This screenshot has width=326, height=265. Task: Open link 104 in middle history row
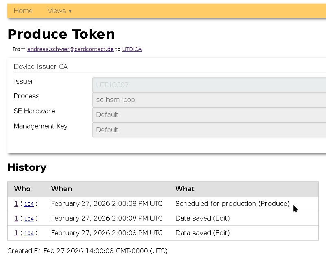29,219
